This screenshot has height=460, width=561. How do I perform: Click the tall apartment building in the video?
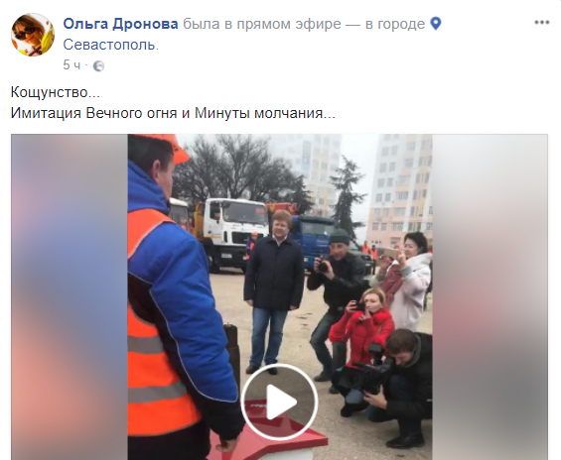tap(400, 189)
